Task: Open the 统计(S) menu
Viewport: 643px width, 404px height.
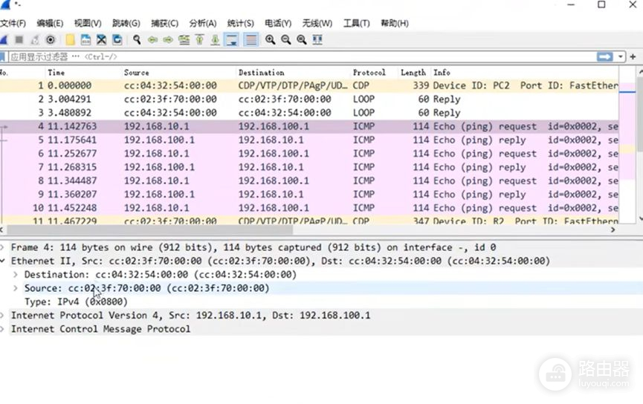Action: click(x=240, y=23)
